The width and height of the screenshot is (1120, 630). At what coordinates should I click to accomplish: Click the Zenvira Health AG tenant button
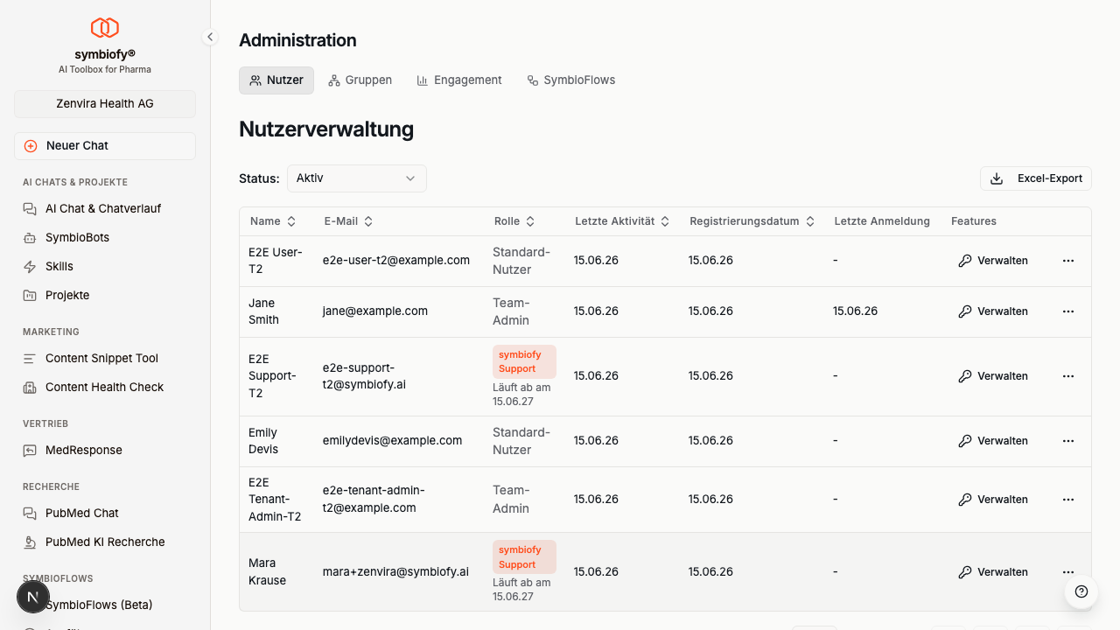coord(105,103)
